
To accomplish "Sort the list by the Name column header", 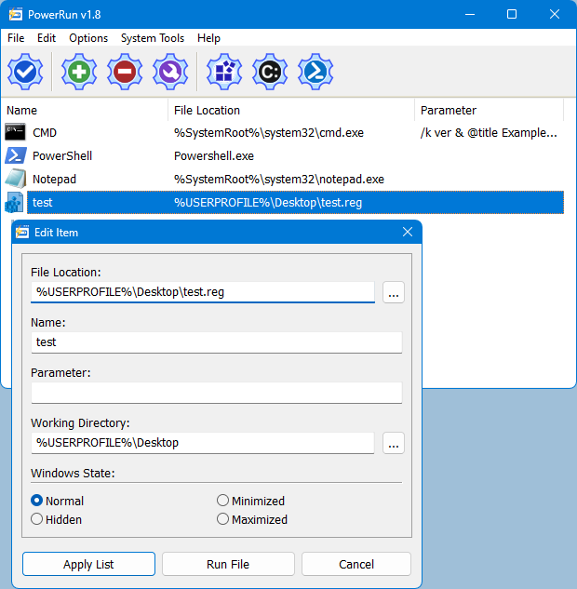I will 84,111.
